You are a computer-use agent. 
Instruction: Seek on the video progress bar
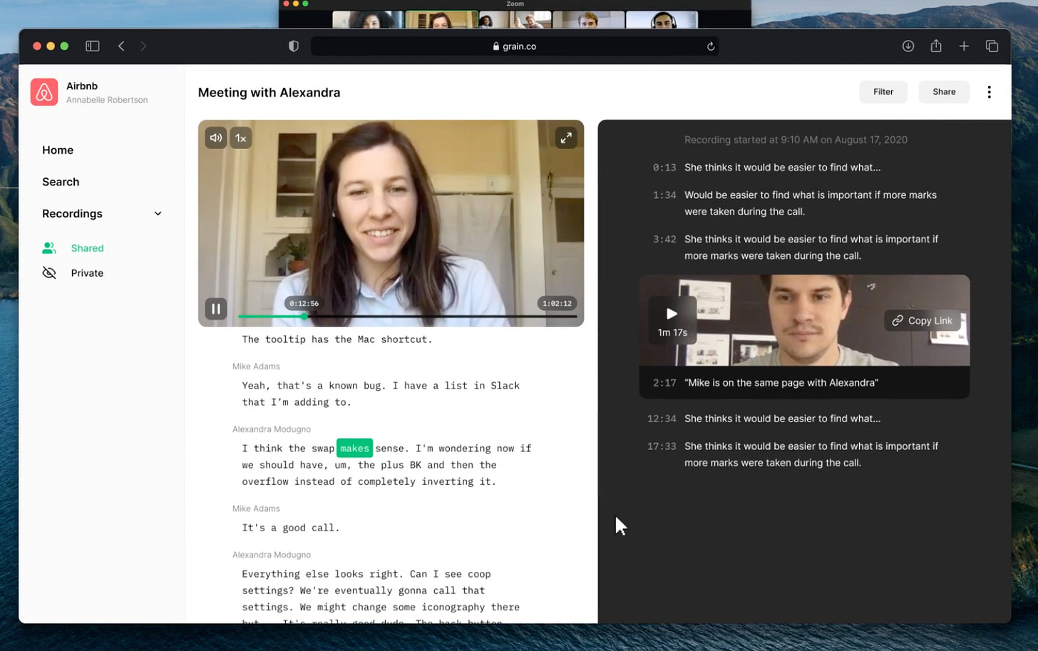pos(407,316)
